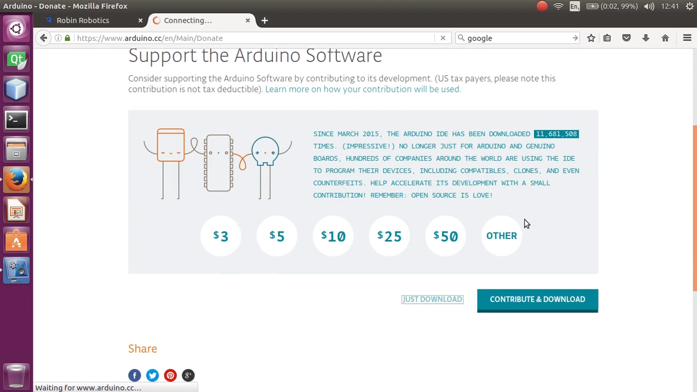Image resolution: width=697 pixels, height=392 pixels.
Task: Go to the Firefox home page
Action: click(664, 38)
